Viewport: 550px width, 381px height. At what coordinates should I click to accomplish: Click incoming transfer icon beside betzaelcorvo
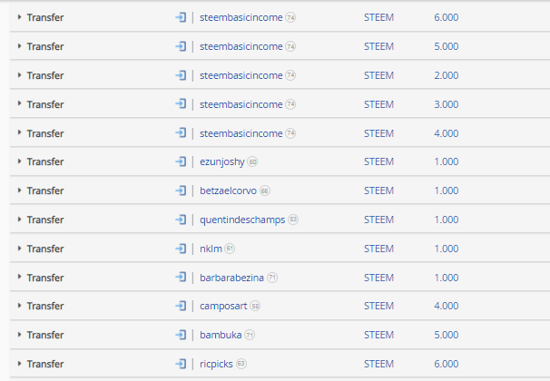pyautogui.click(x=181, y=190)
